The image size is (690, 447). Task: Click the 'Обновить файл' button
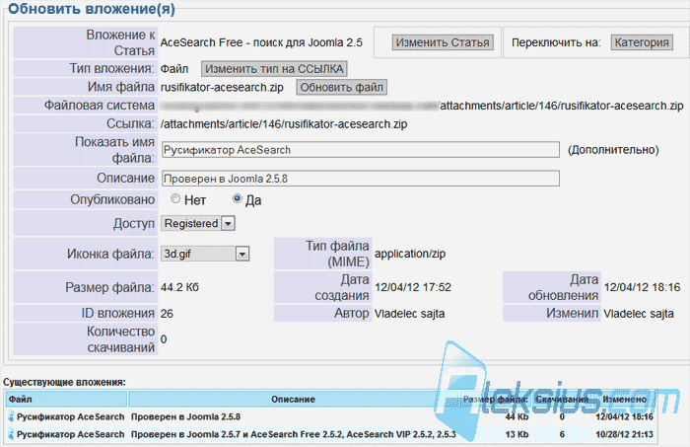[341, 87]
